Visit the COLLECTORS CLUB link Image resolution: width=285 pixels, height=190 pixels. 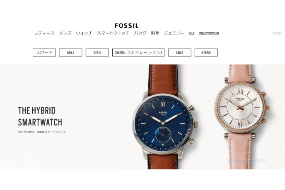pos(209,34)
